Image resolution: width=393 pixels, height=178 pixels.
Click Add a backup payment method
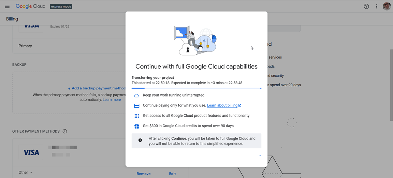pos(97,88)
